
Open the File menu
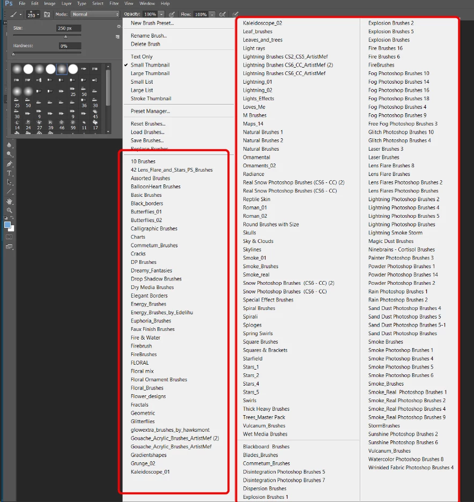point(22,4)
